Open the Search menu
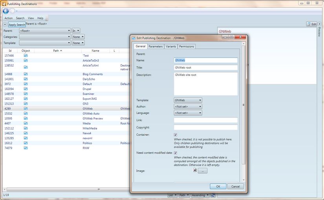The width and height of the screenshot is (324, 200). [20, 18]
